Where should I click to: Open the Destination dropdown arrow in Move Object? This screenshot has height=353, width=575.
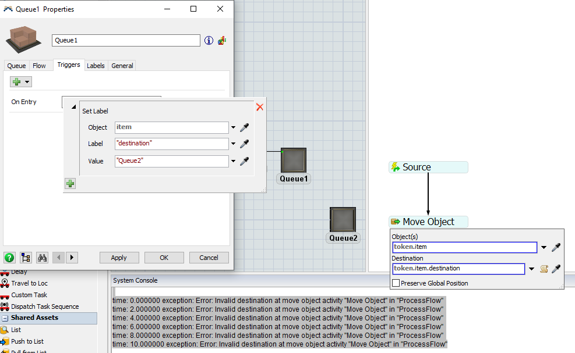pos(531,269)
